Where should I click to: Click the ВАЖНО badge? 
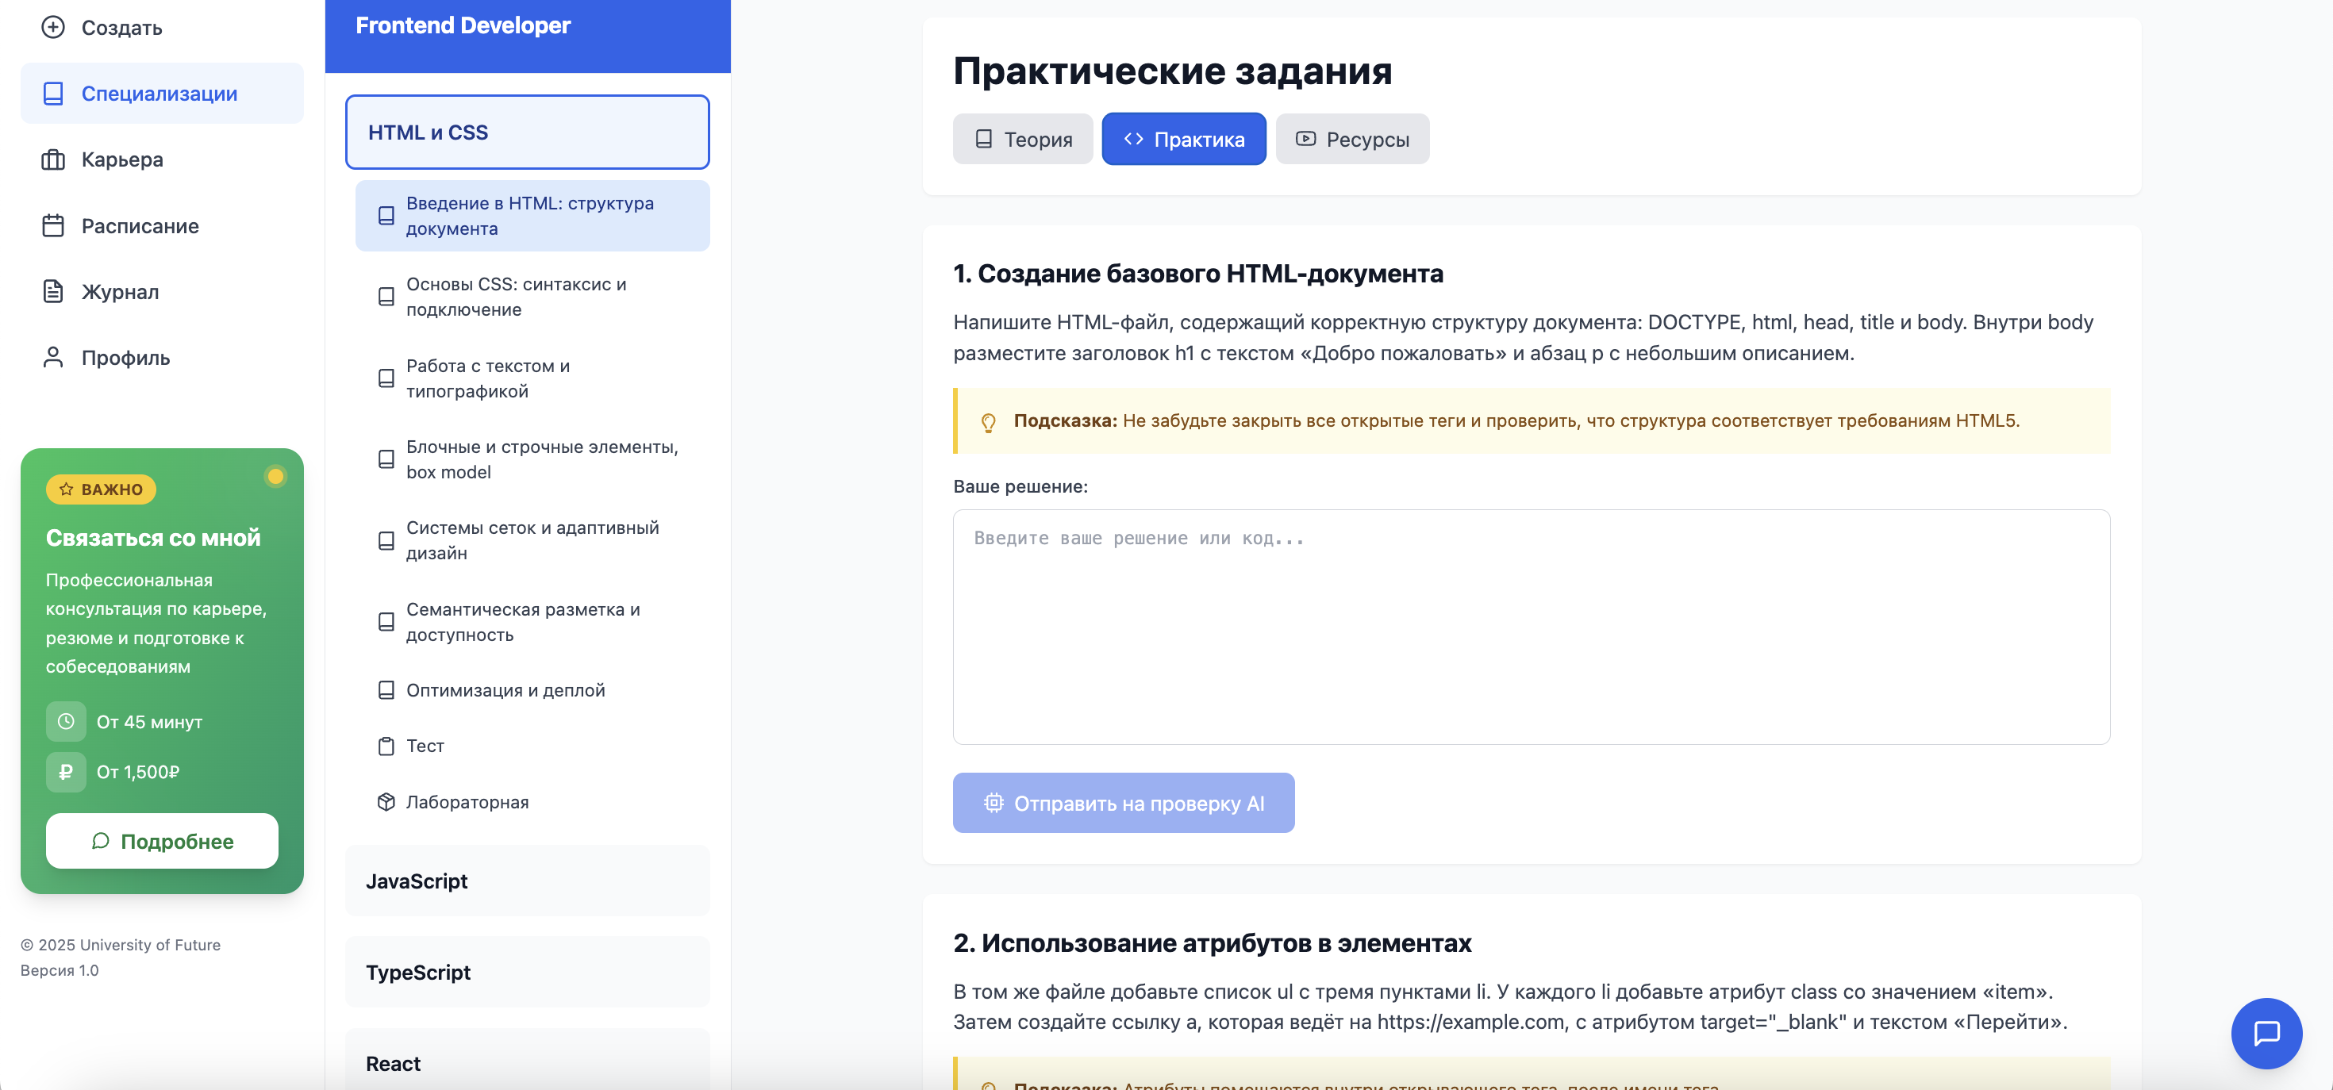pyautogui.click(x=102, y=489)
